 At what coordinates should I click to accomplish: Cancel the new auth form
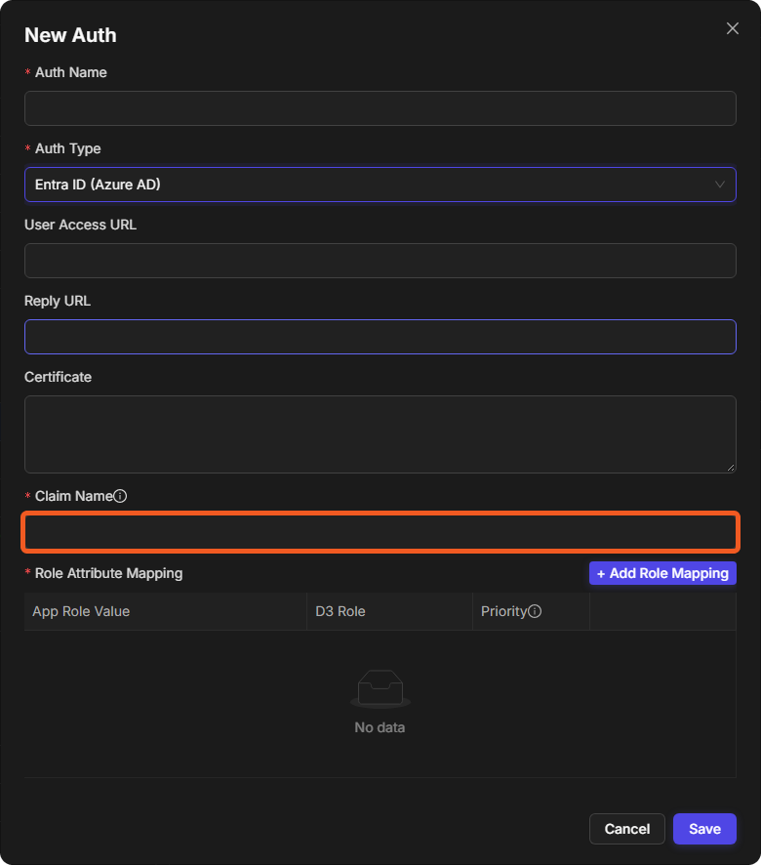click(627, 829)
